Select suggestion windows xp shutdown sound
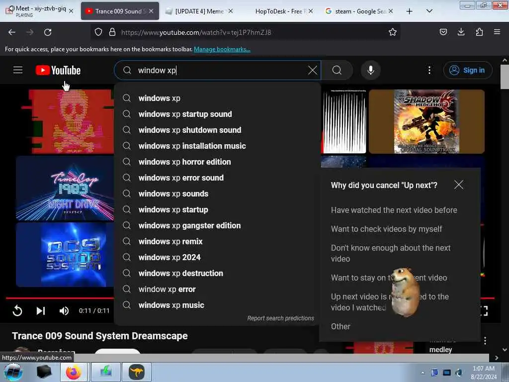509x382 pixels. (x=218, y=130)
